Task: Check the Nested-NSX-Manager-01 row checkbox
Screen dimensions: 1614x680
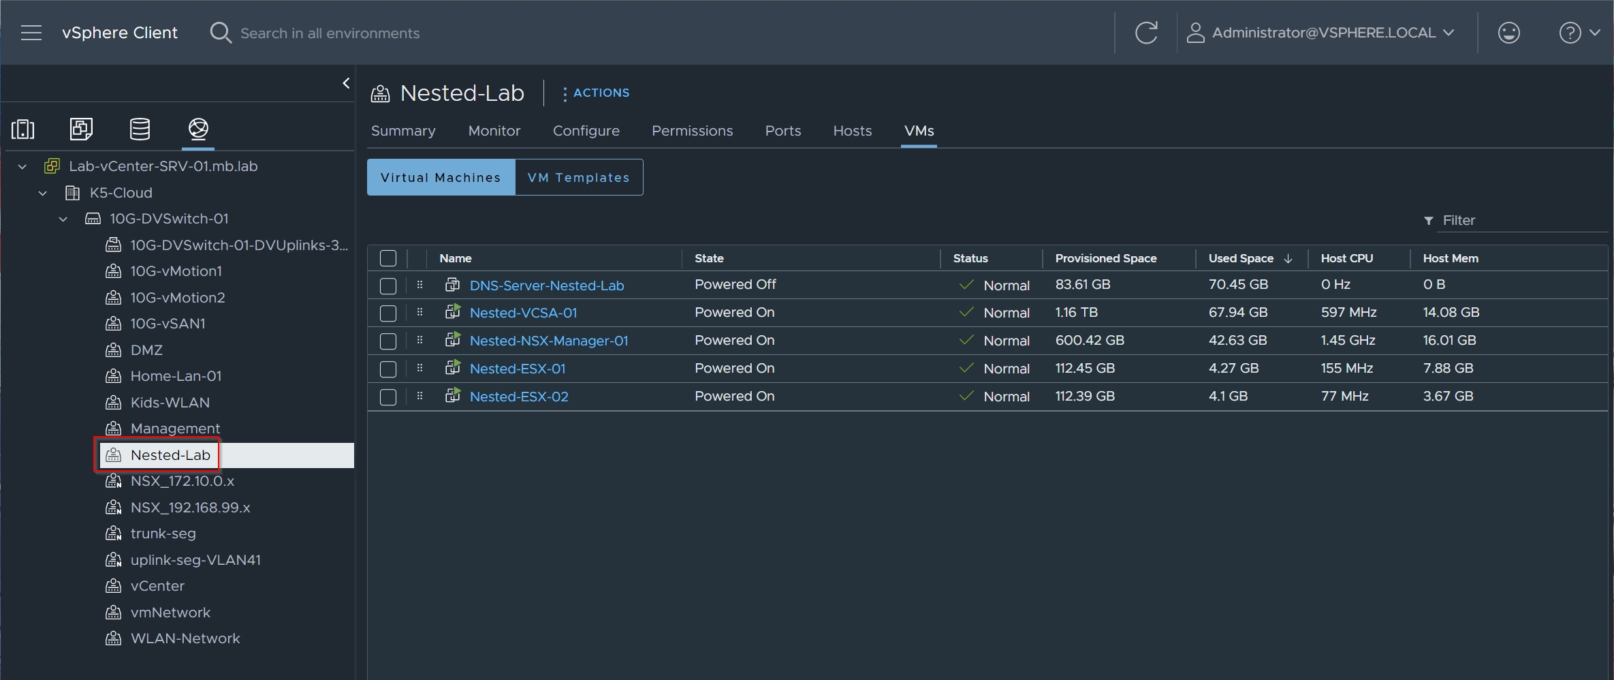Action: point(388,341)
